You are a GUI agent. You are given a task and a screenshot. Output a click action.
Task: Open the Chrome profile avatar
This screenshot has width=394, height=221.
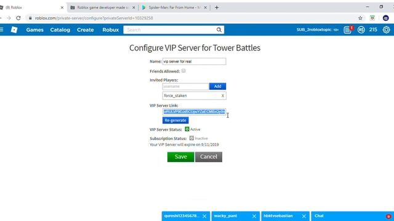click(386, 18)
